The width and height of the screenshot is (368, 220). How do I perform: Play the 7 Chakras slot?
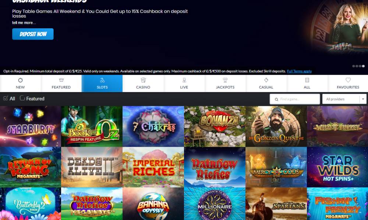(x=153, y=126)
